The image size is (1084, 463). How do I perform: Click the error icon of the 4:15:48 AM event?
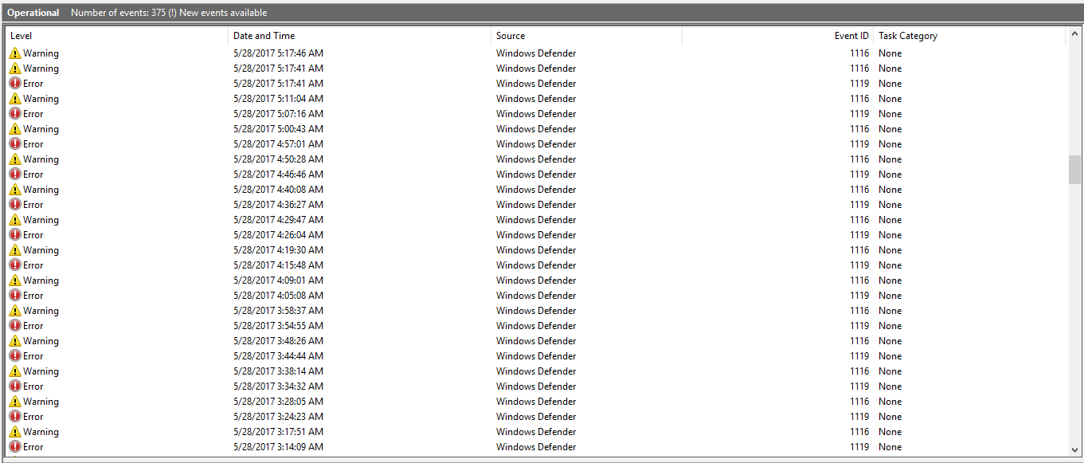(15, 265)
